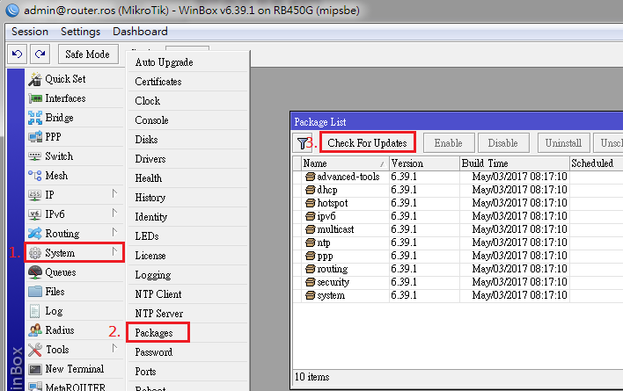This screenshot has height=391, width=623.
Task: Choose History from System submenu
Action: click(188, 198)
